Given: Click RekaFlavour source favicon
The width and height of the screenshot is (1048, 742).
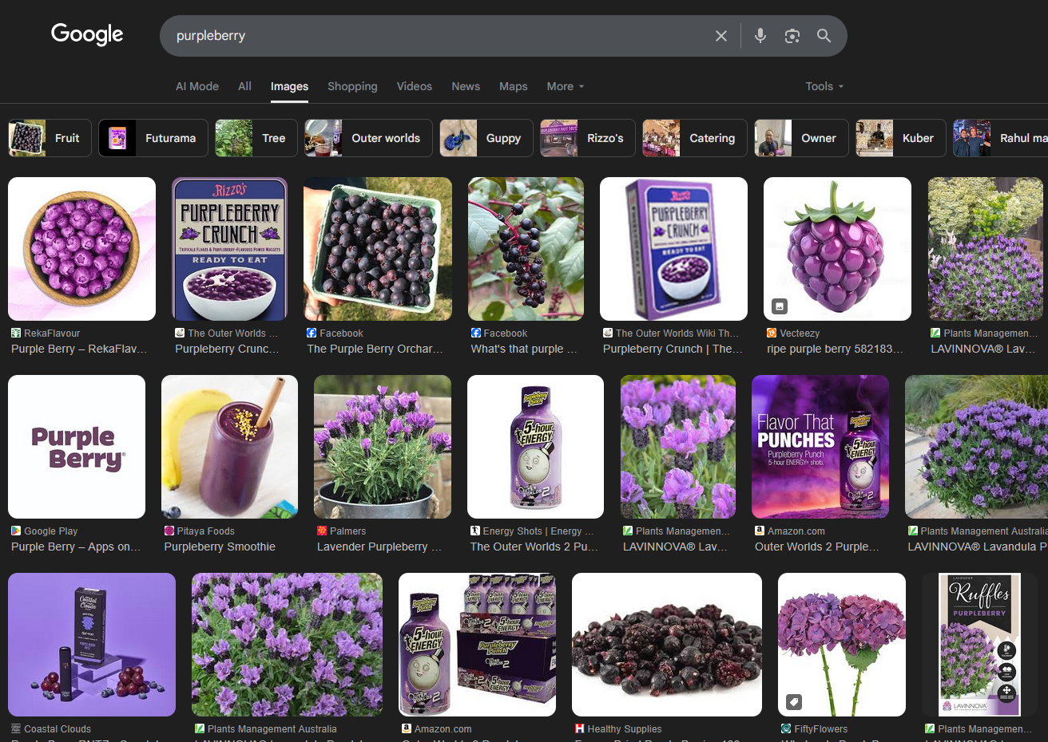Looking at the screenshot, I should tap(16, 333).
